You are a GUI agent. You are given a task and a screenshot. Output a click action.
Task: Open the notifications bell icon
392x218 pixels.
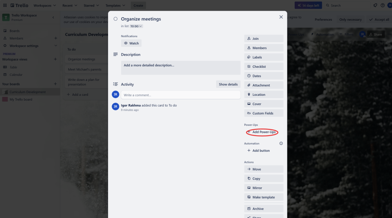click(x=375, y=5)
